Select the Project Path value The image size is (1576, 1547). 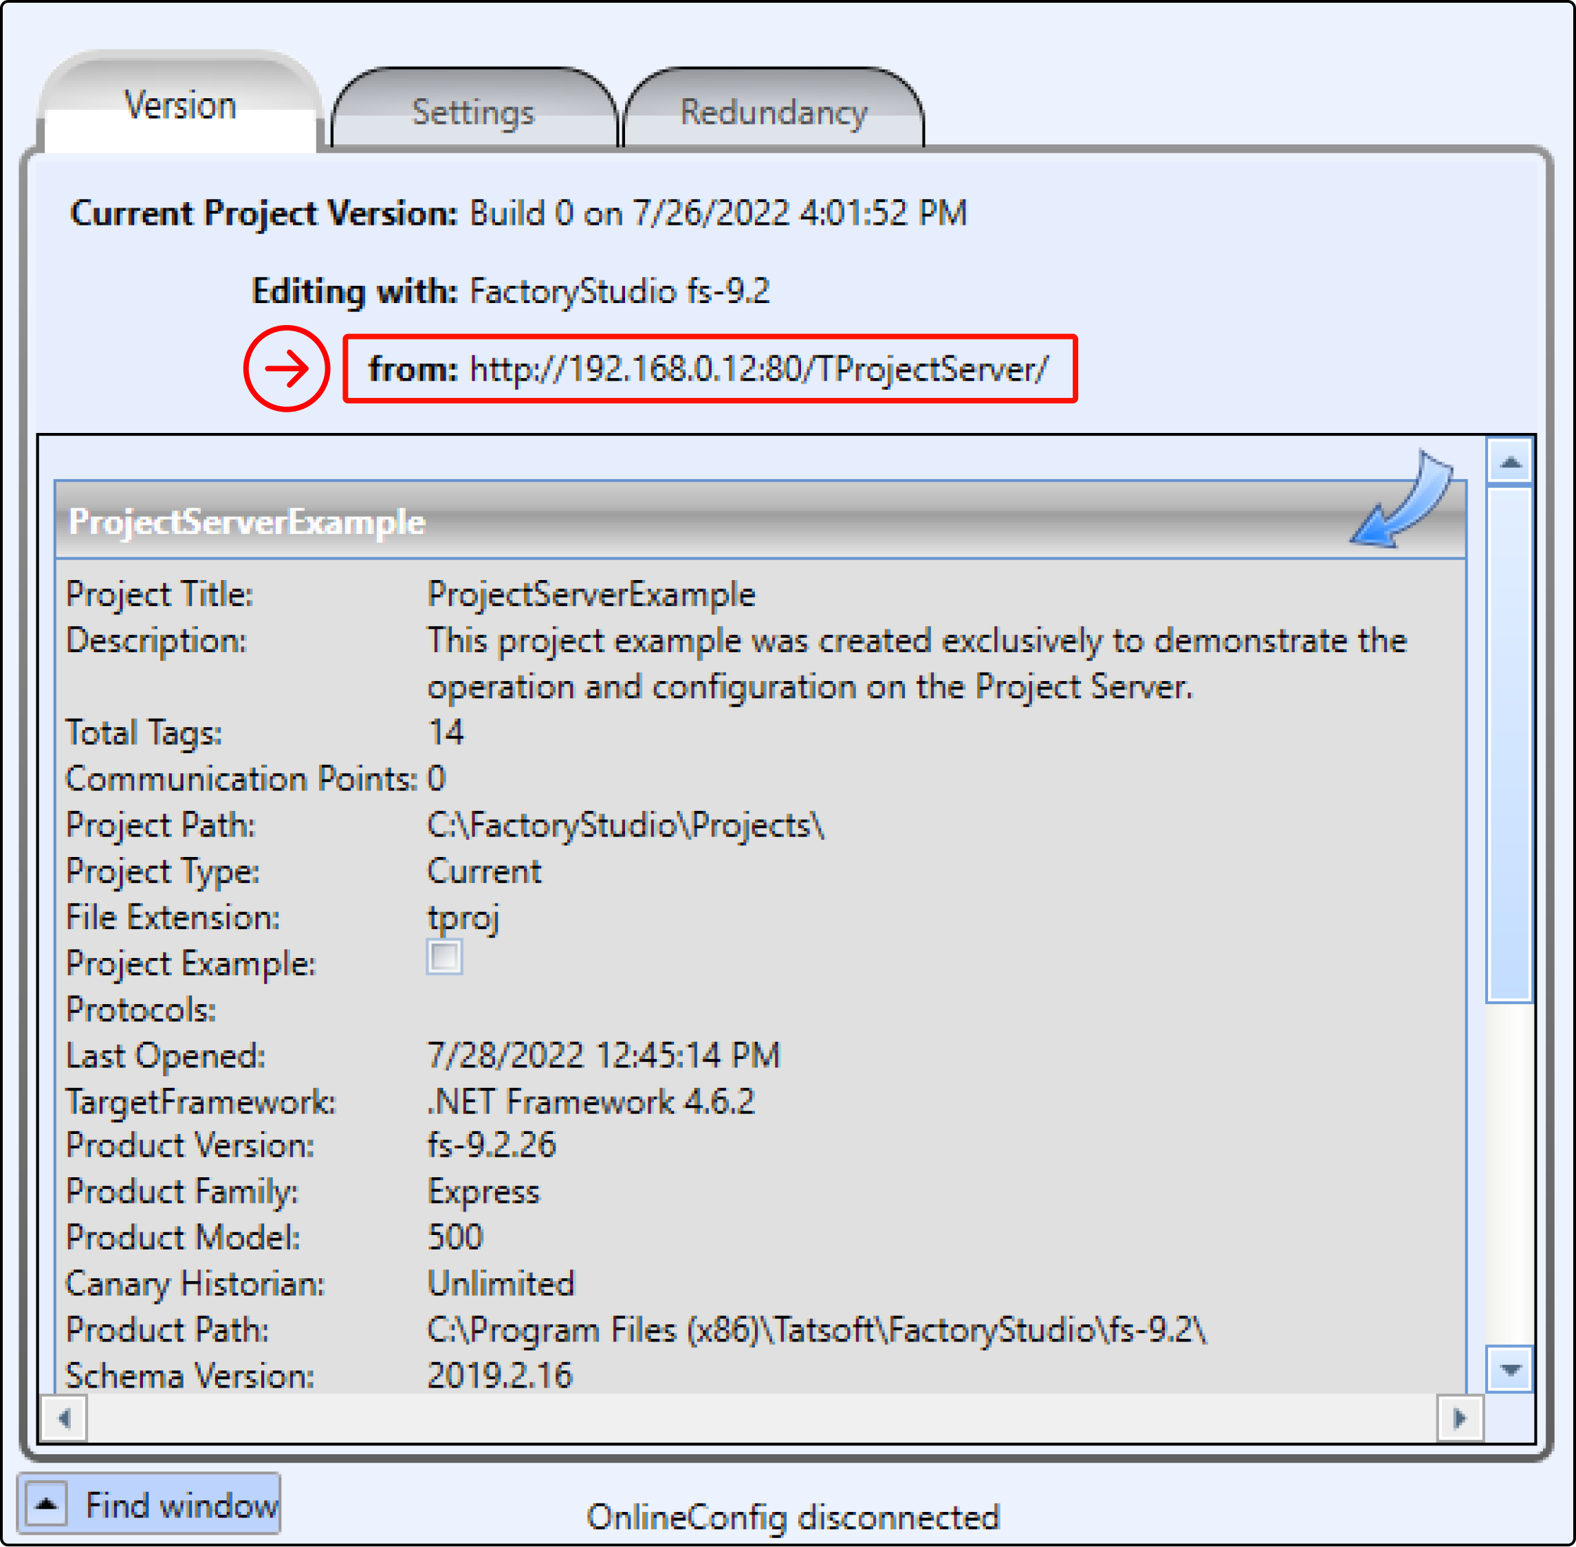[x=626, y=825]
